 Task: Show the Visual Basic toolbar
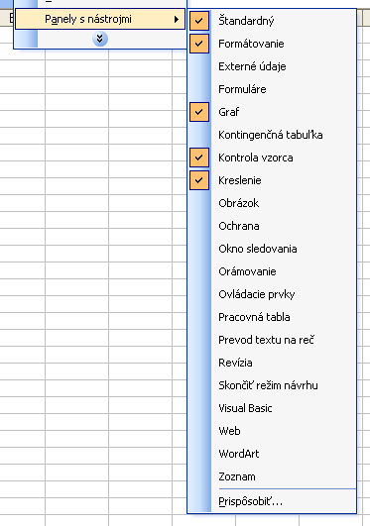coord(272,408)
